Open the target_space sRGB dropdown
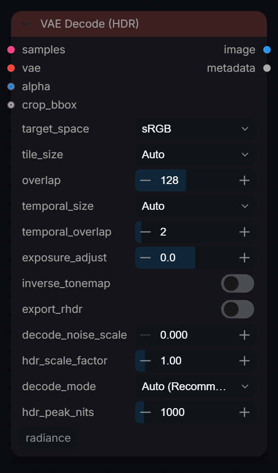This screenshot has width=278, height=473. point(195,129)
